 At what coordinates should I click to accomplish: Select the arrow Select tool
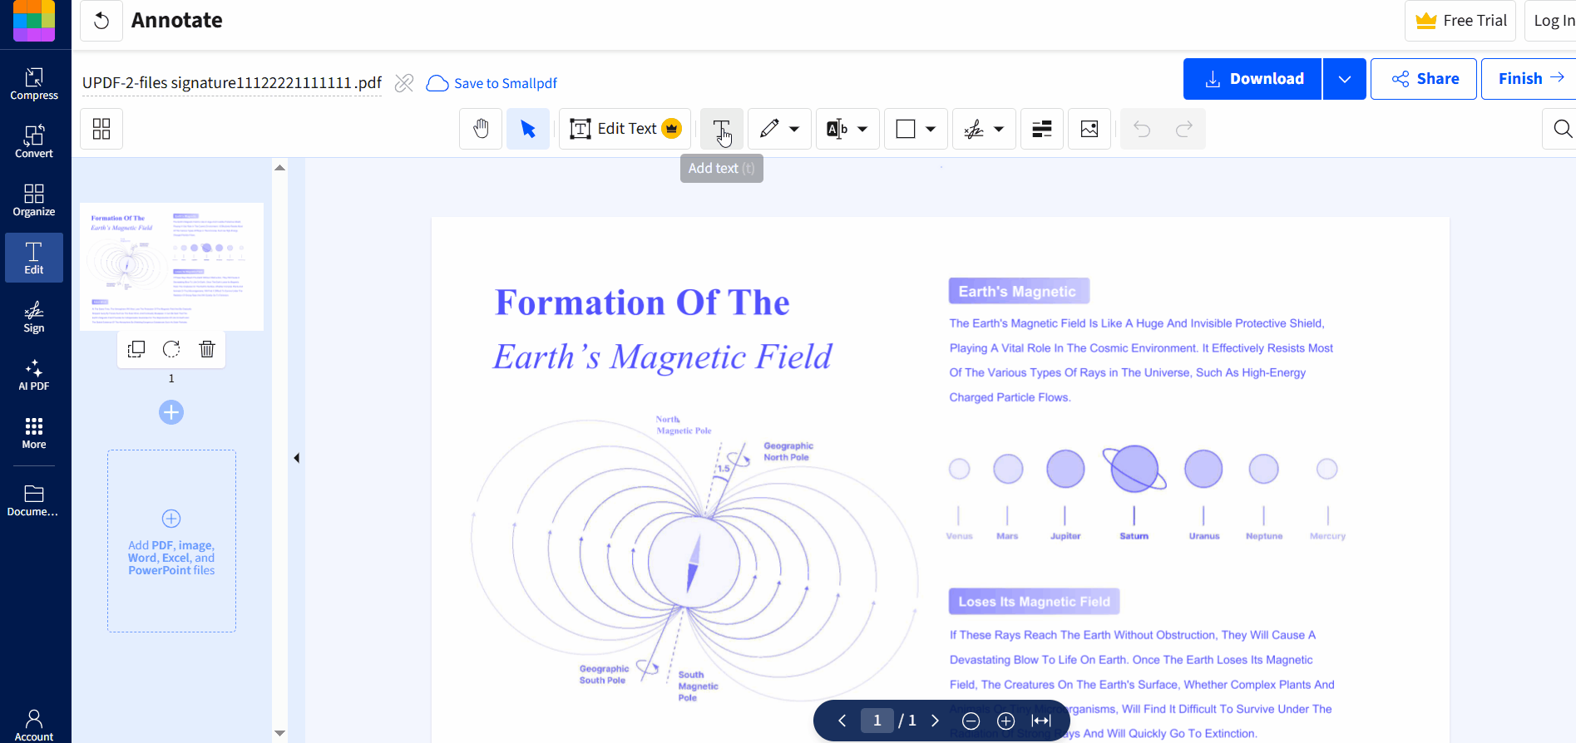528,129
